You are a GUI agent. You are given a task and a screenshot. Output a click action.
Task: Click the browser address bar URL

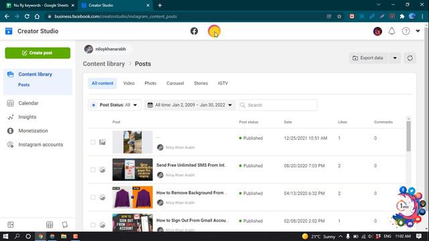point(116,16)
